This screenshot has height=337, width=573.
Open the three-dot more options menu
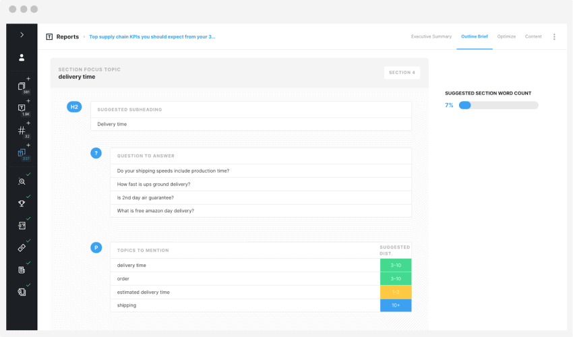click(554, 36)
